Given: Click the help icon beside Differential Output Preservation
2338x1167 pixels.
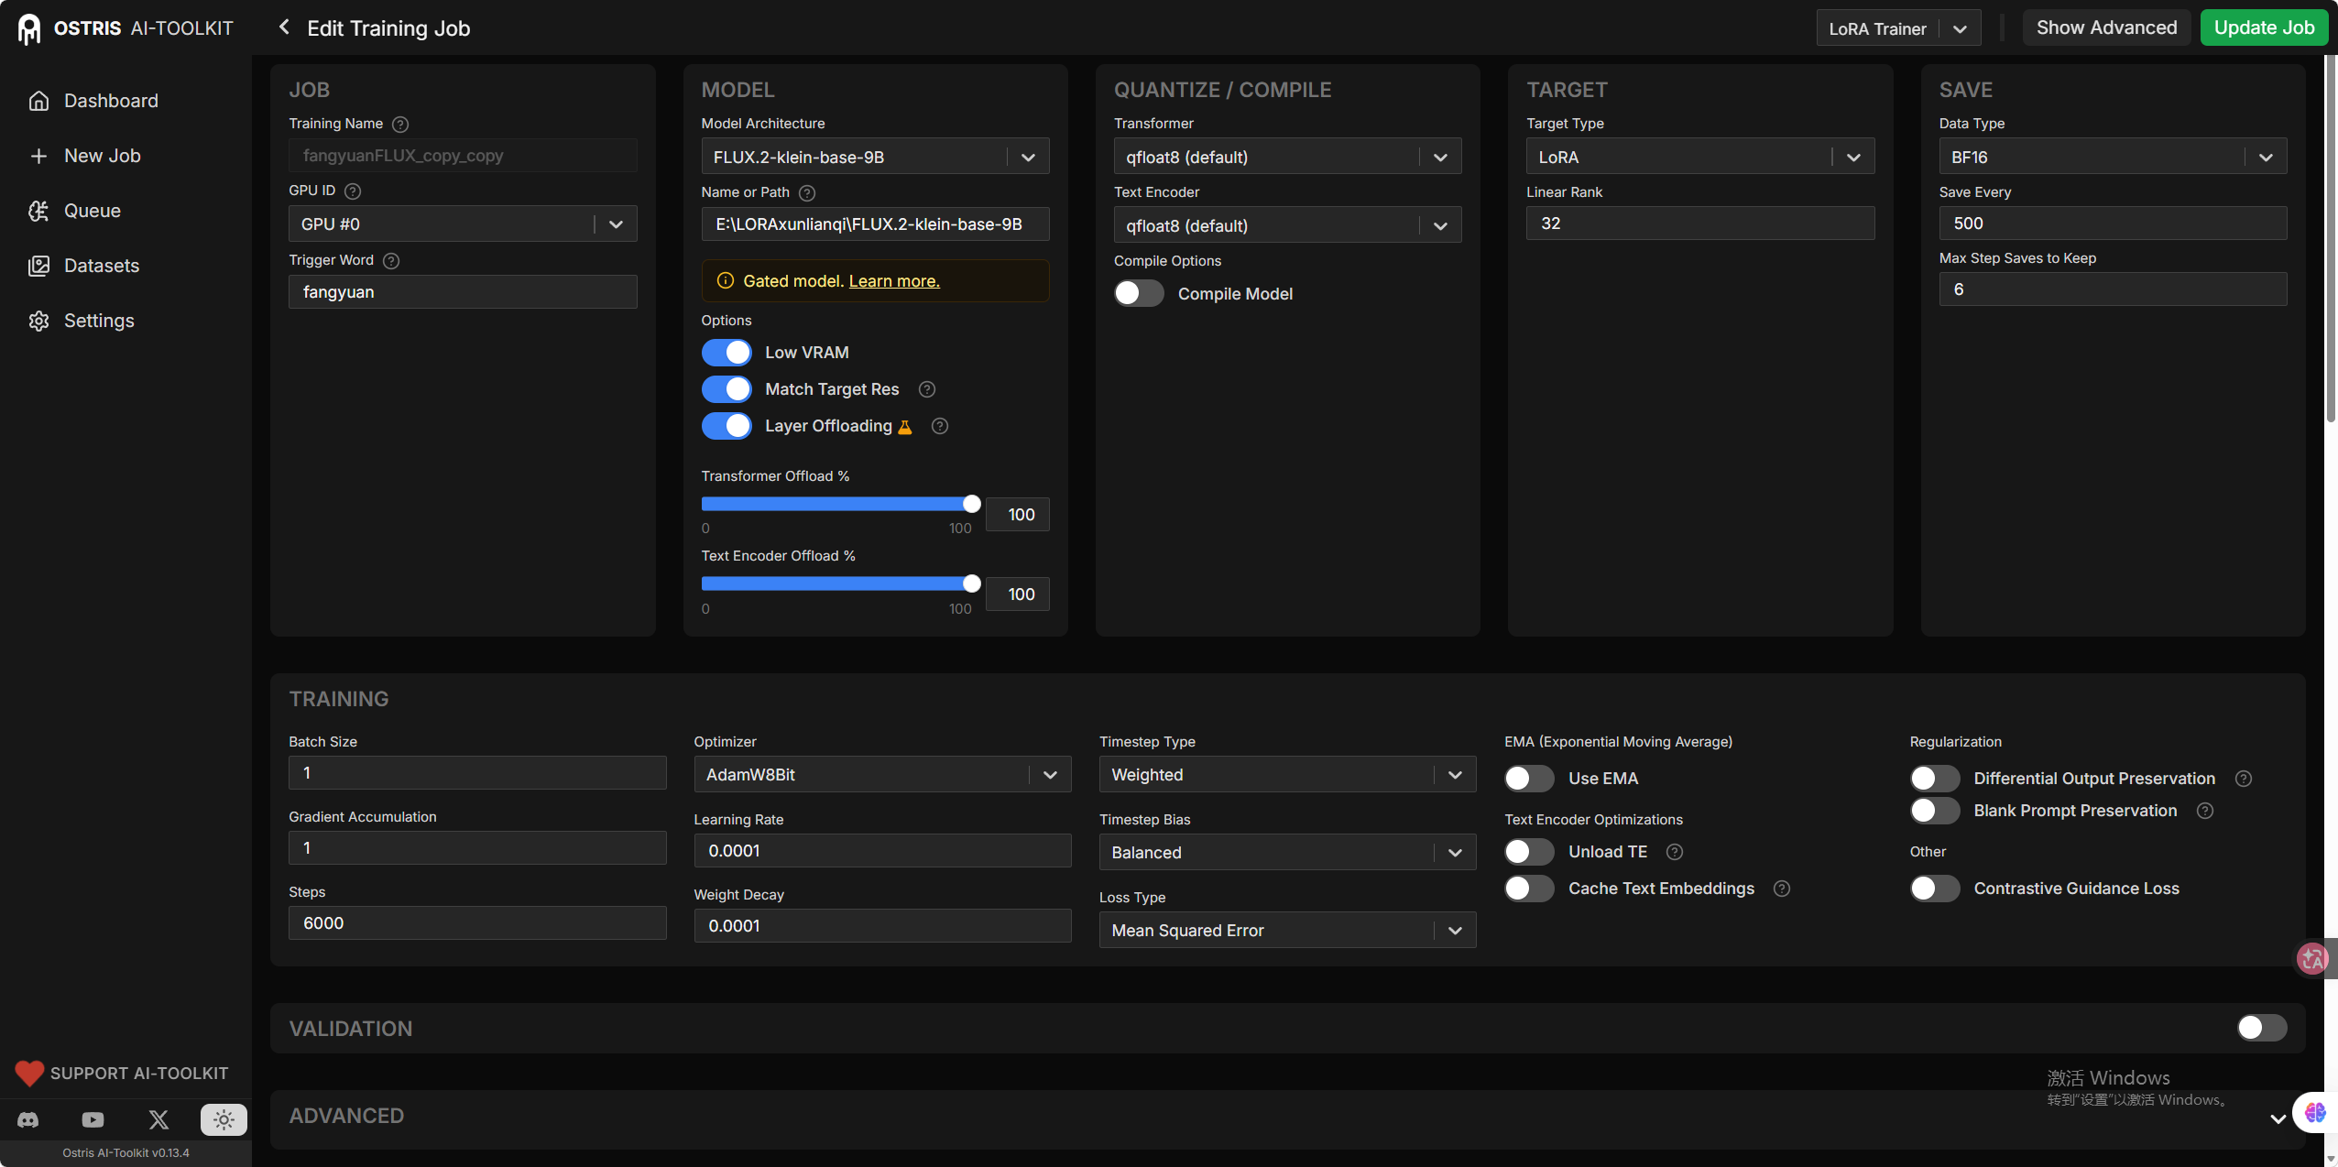Looking at the screenshot, I should (2244, 779).
